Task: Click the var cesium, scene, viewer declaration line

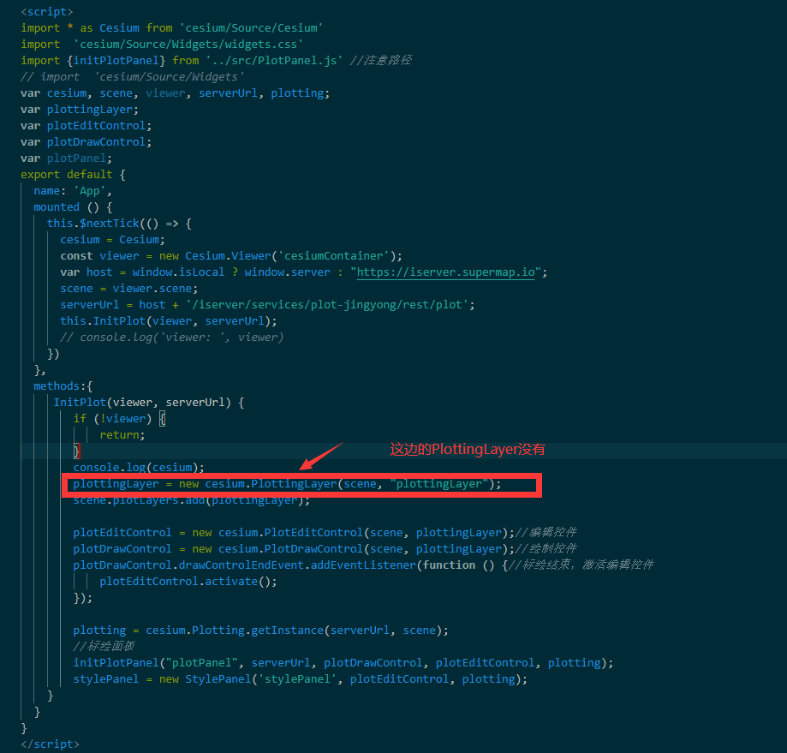Action: click(x=176, y=93)
